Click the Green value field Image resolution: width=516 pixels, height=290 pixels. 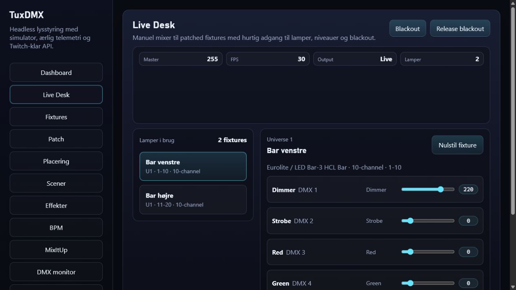pyautogui.click(x=468, y=283)
